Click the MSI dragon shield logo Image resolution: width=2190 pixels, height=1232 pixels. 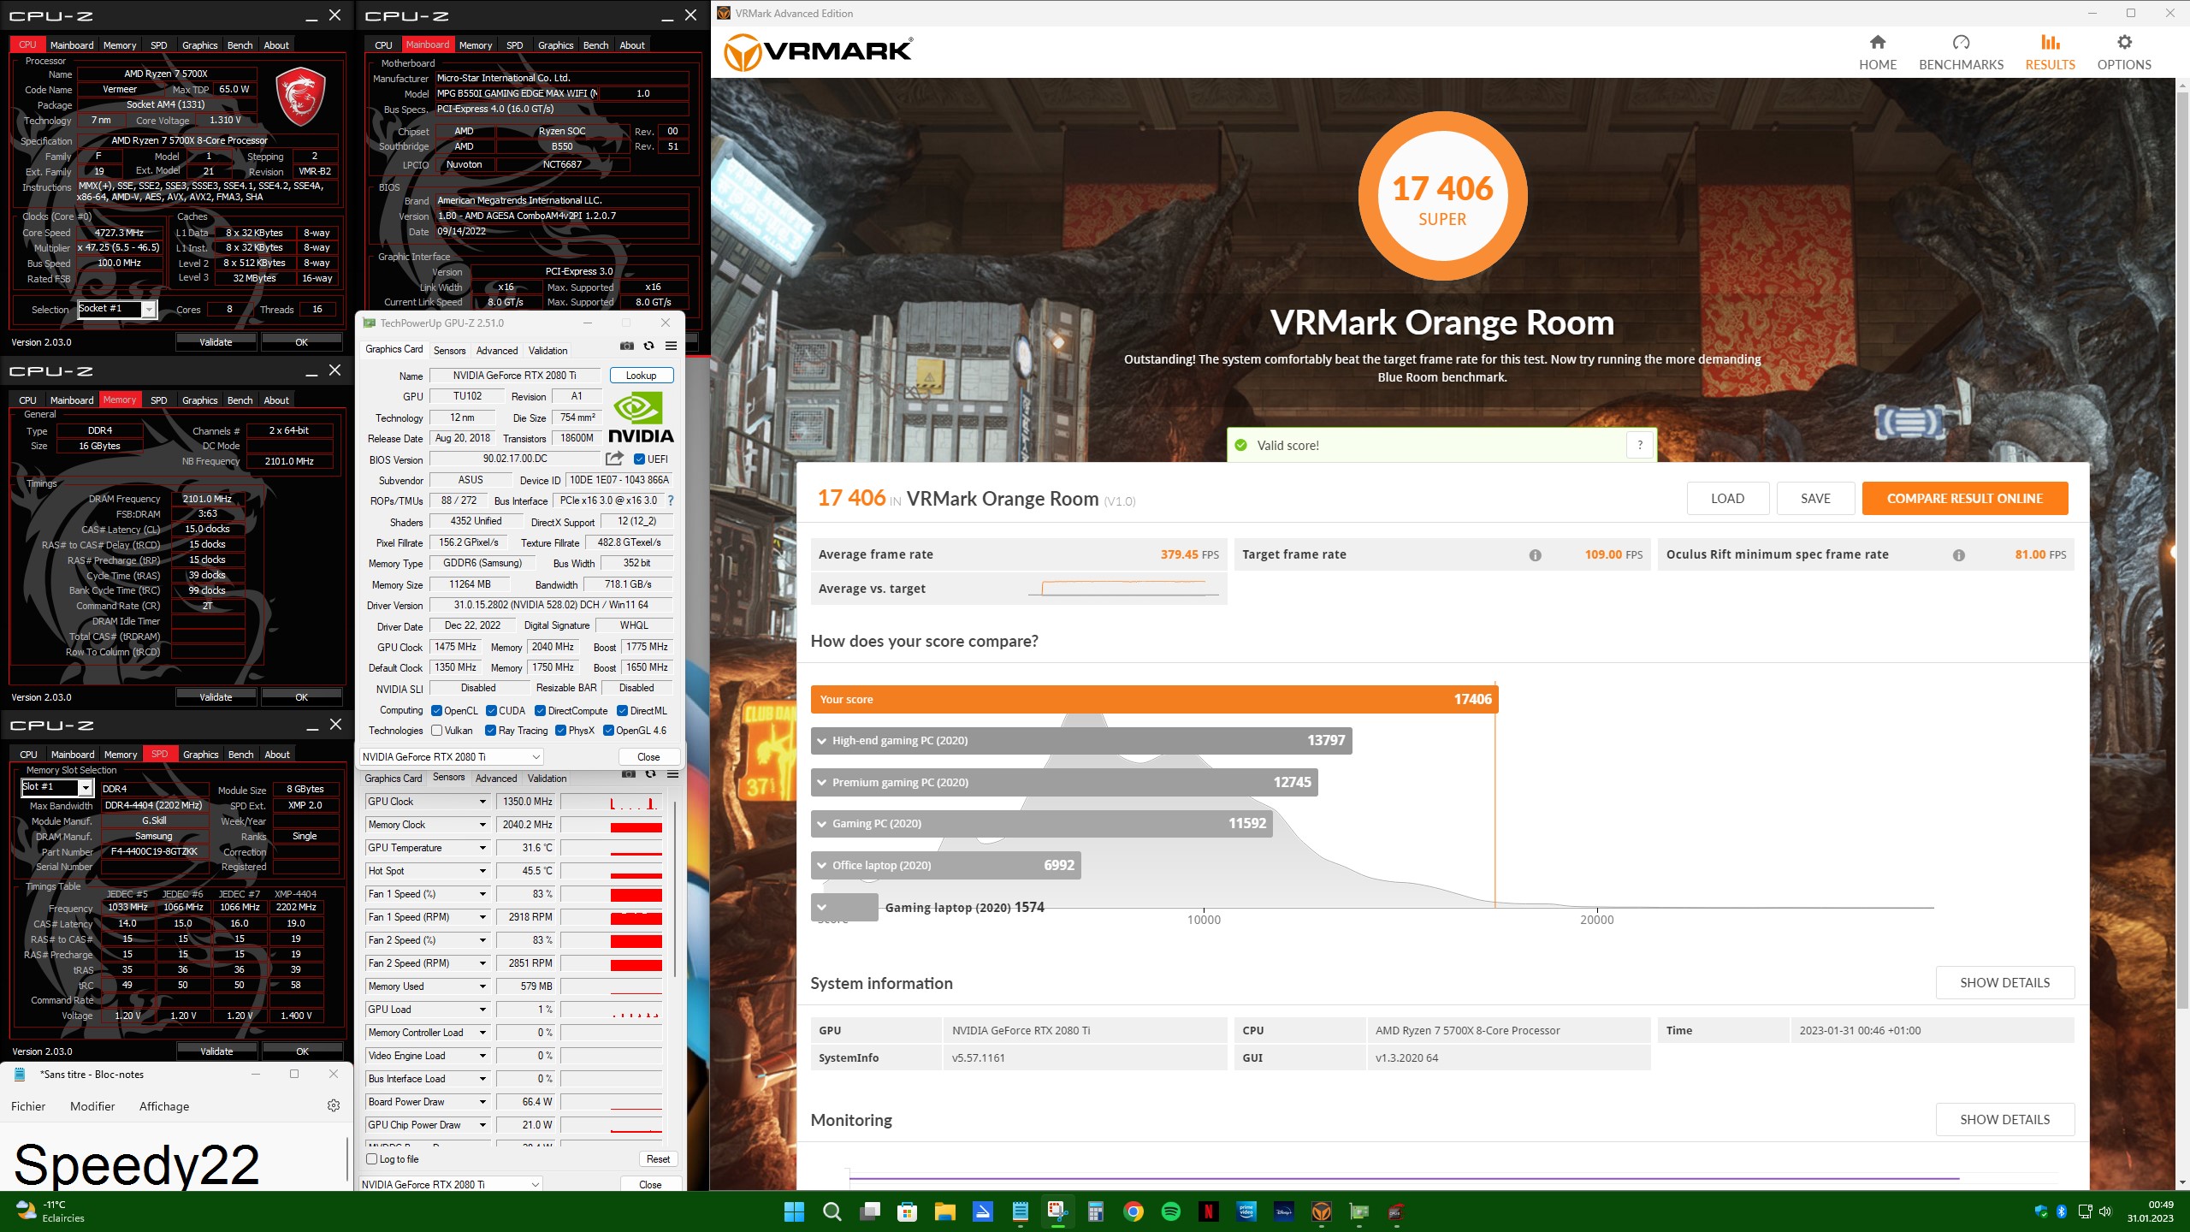coord(300,97)
